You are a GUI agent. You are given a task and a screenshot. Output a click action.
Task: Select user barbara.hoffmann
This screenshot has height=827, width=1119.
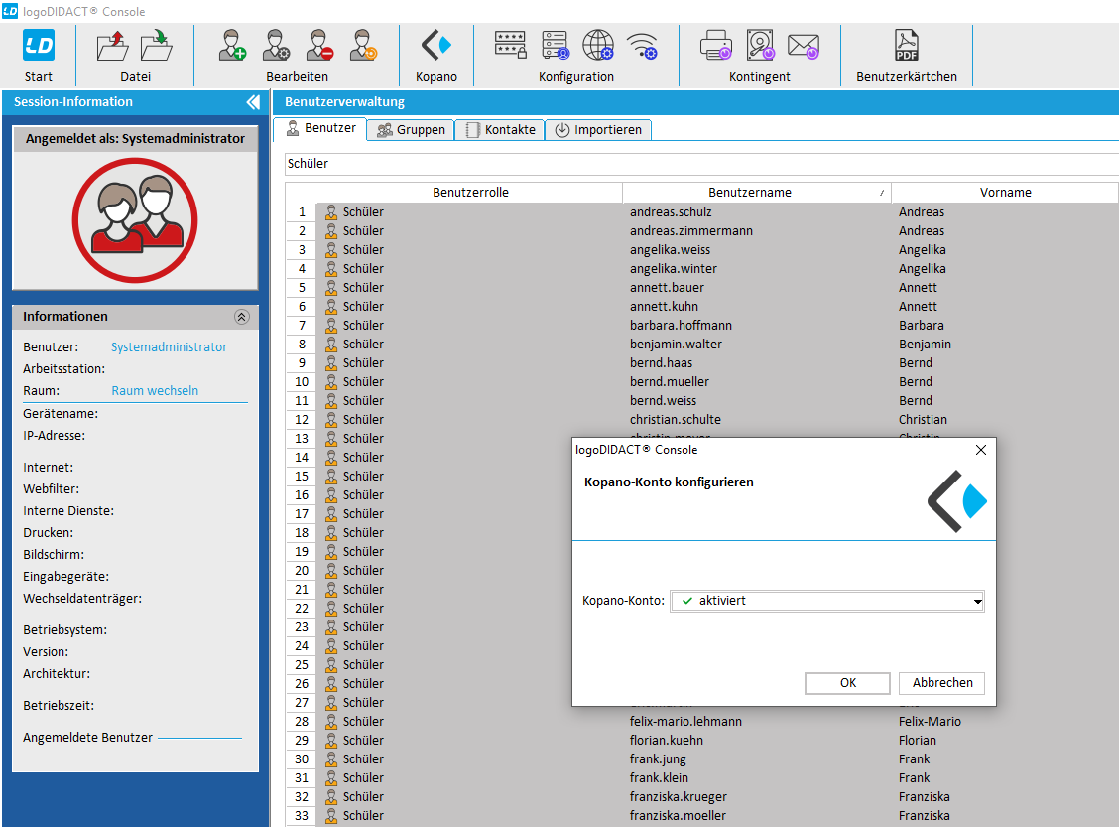point(681,325)
